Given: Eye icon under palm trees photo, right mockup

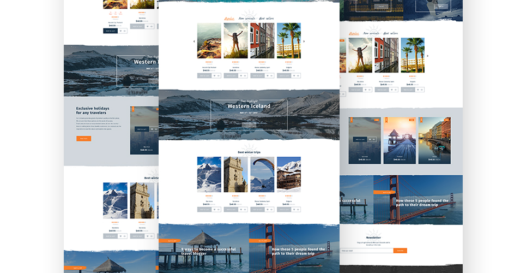Looking at the screenshot, I should [422, 90].
